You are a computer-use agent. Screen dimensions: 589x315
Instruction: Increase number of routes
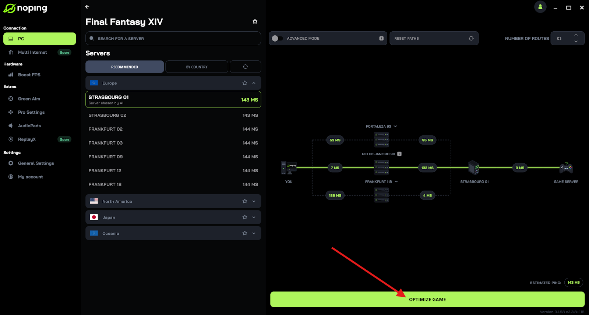pyautogui.click(x=576, y=35)
